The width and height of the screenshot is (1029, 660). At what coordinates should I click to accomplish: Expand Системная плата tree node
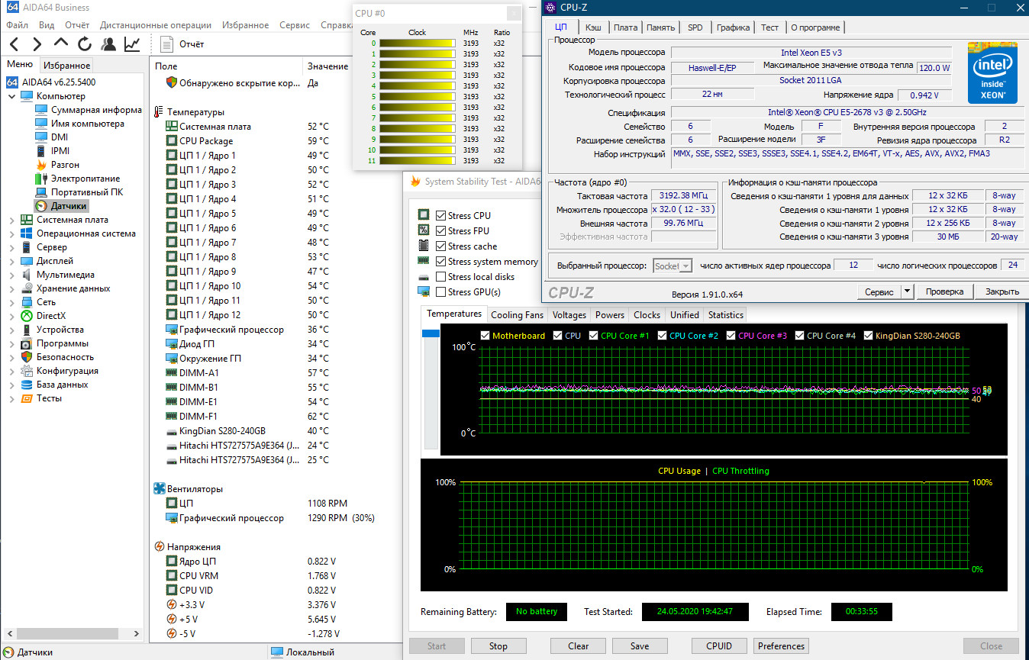[12, 220]
